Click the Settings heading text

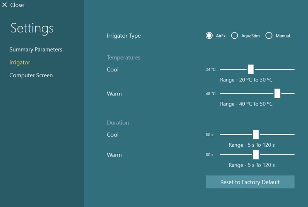[32, 28]
